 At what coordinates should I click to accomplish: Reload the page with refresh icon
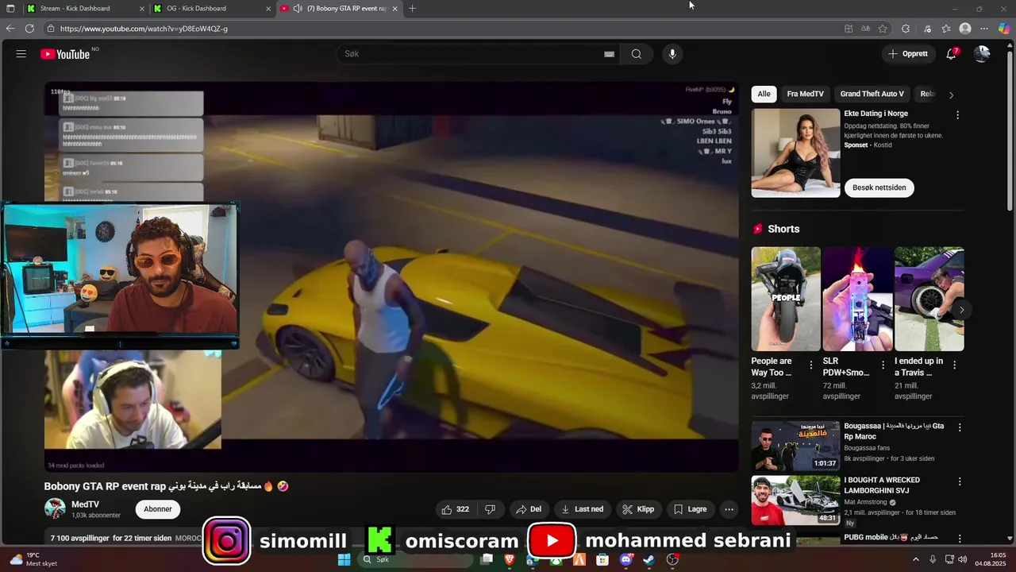point(29,29)
